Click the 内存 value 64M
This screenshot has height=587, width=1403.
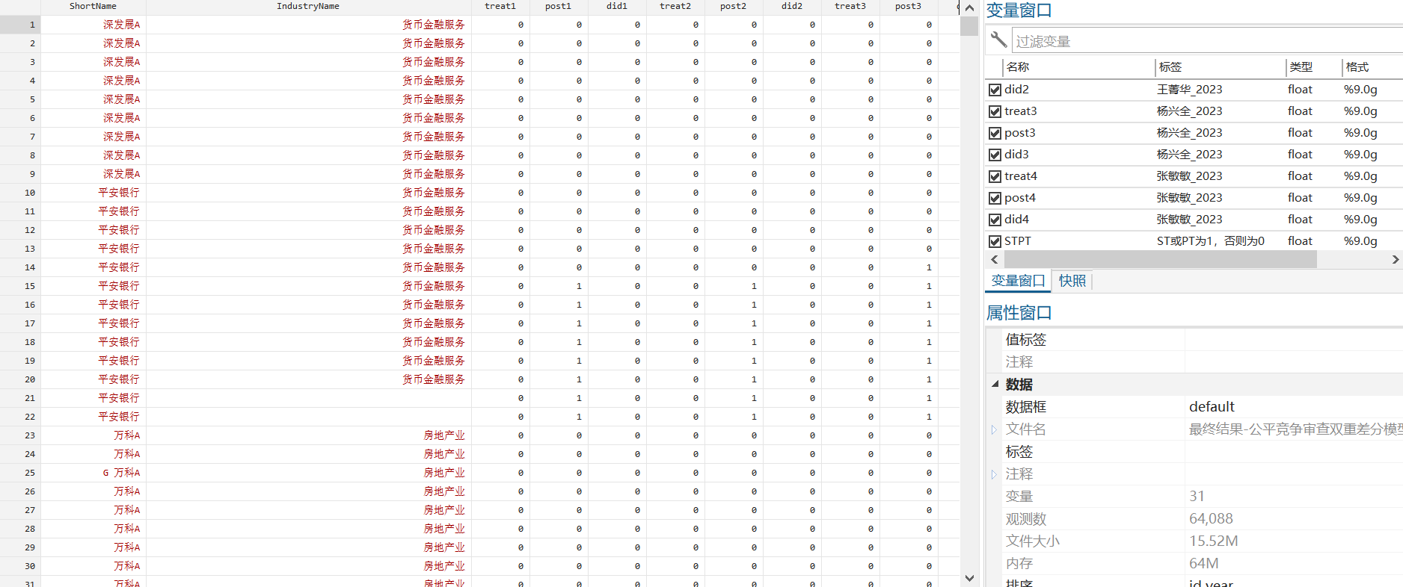coord(1203,564)
